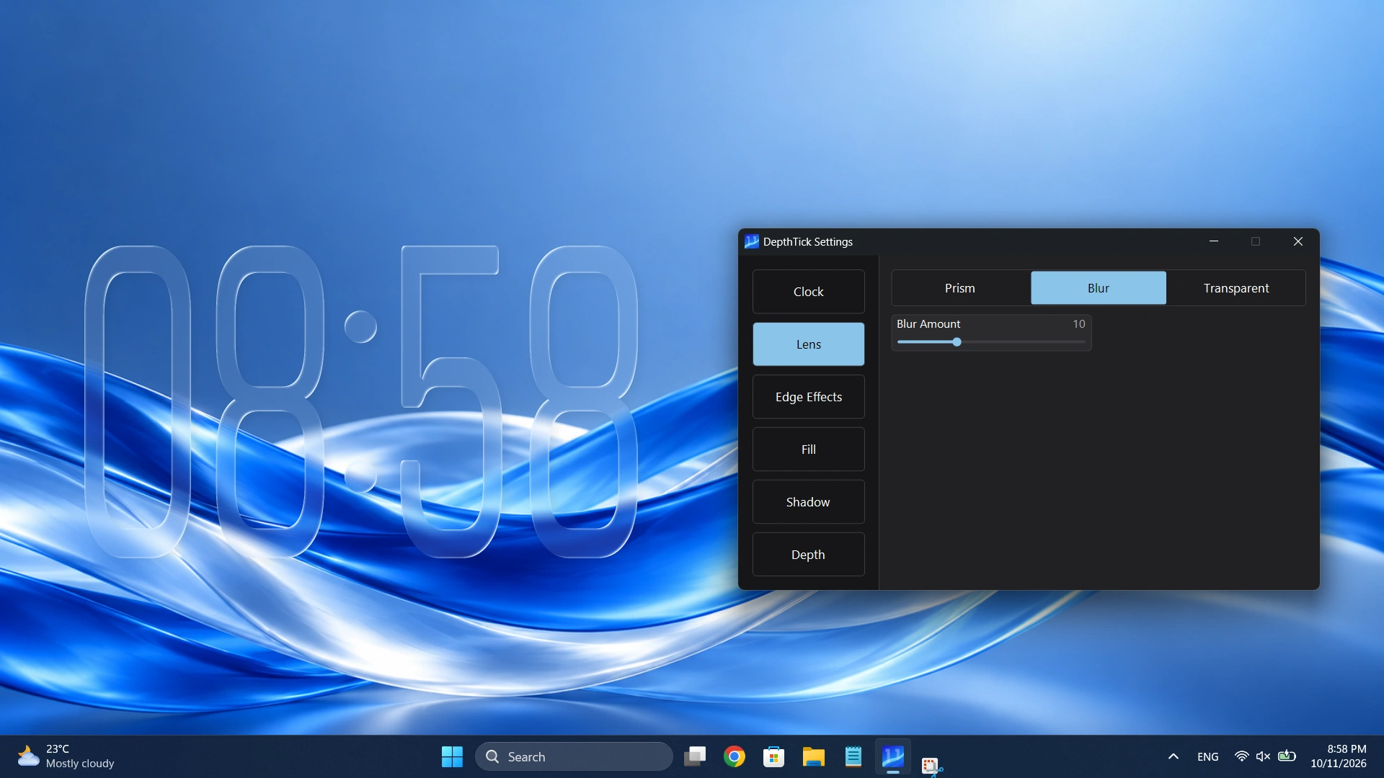
Task: Expand the hidden system tray icons
Action: pyautogui.click(x=1174, y=756)
